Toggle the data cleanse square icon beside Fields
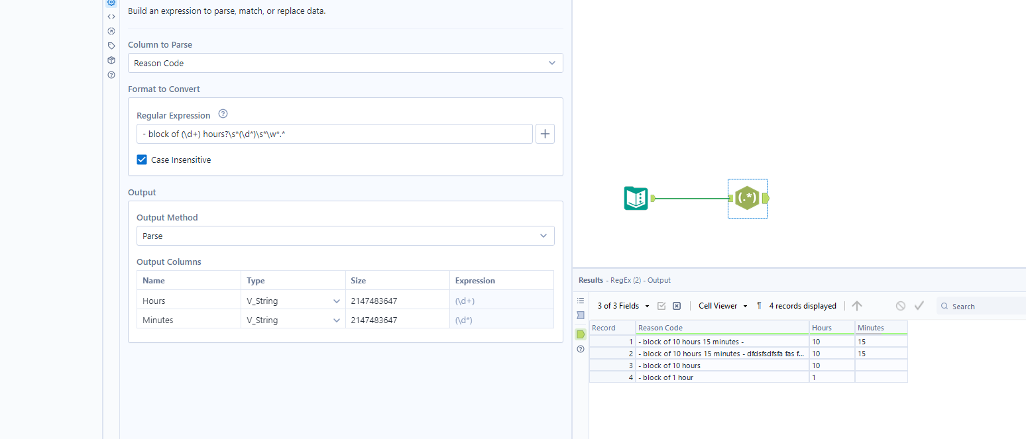1026x439 pixels. coord(676,305)
